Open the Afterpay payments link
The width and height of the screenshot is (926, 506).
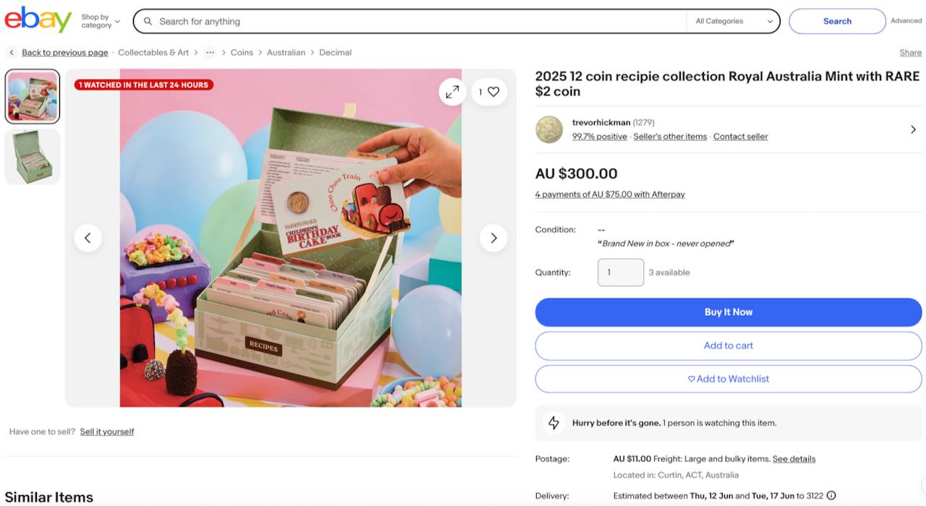coord(609,194)
